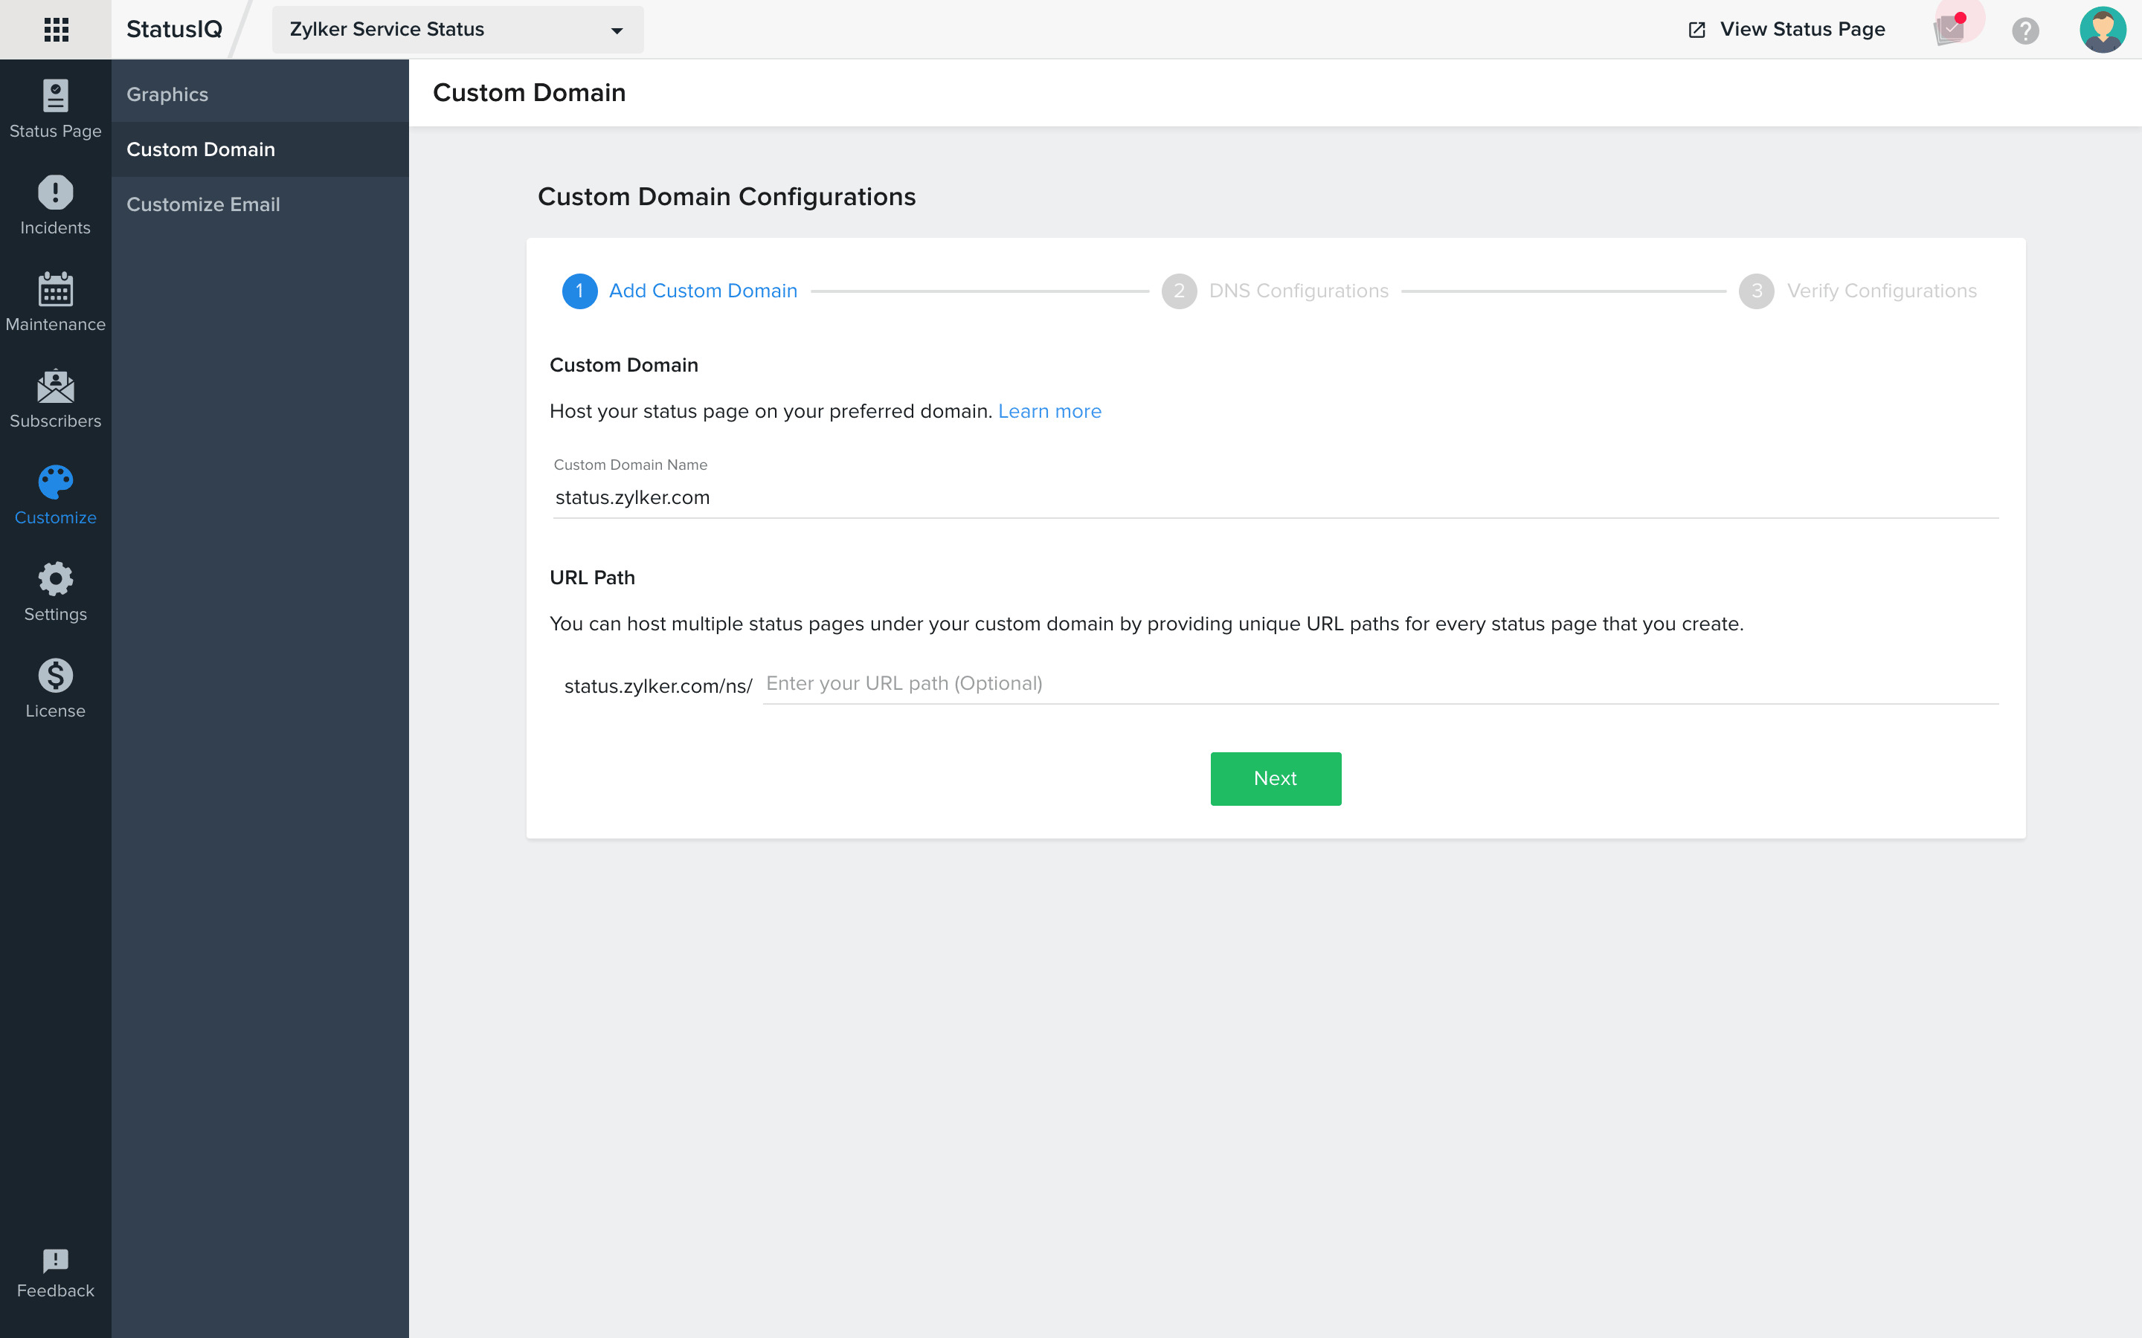Screen dimensions: 2142x1338
Task: Open the Learn more link
Action: click(x=1049, y=410)
